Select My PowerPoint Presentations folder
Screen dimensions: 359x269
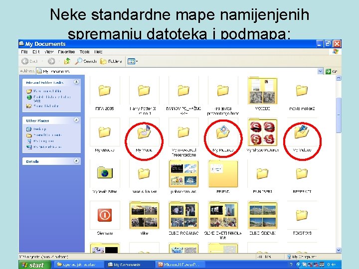183,137
